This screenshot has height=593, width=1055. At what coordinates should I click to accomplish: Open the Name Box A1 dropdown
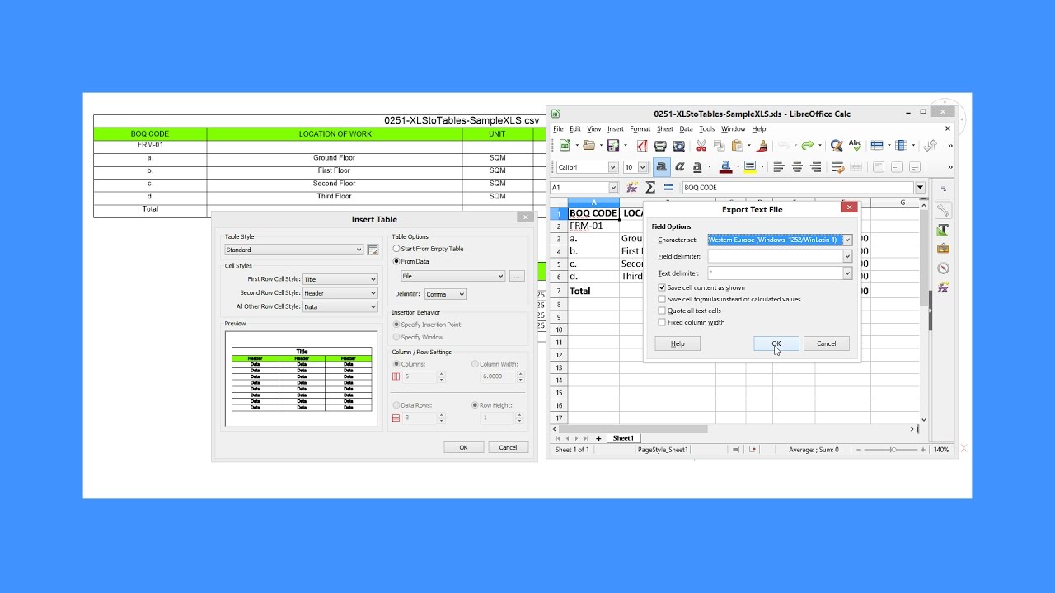612,188
